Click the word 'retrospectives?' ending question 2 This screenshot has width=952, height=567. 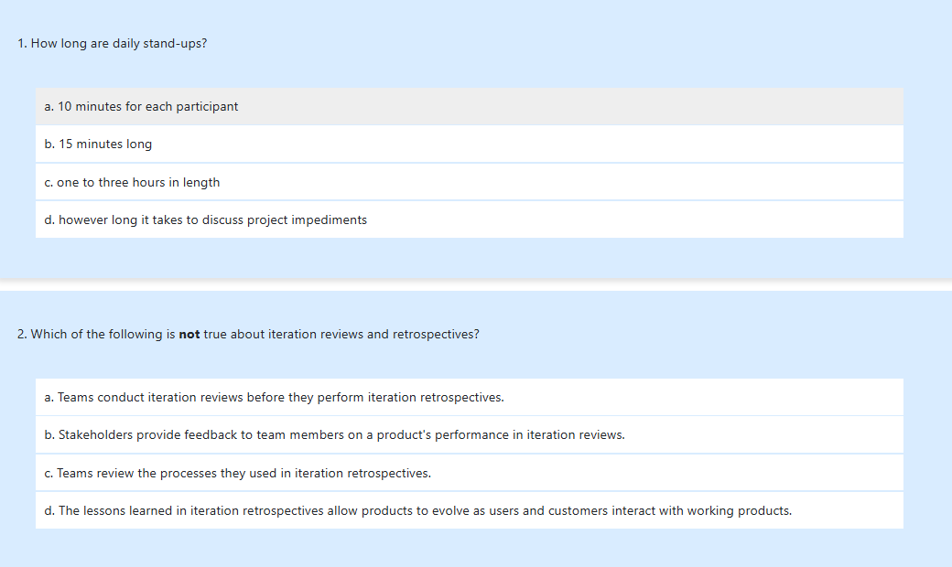coord(436,335)
